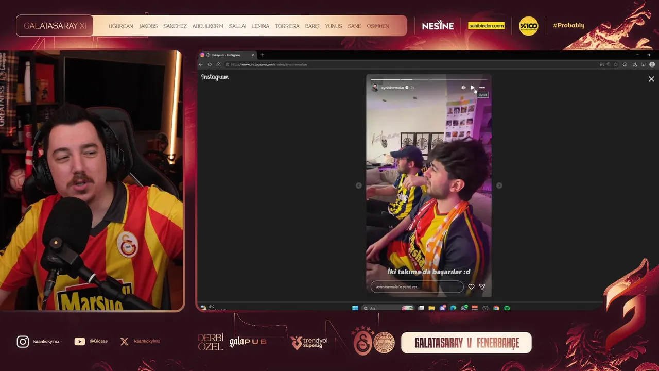Open aynisinemalar profile username link
Image resolution: width=659 pixels, height=371 pixels.
(x=392, y=88)
